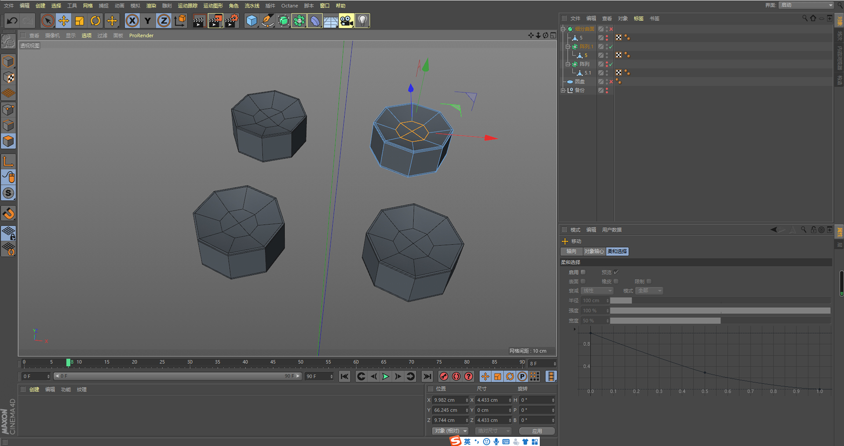Image resolution: width=844 pixels, height=446 pixels.
Task: Toggle the Y axis lock
Action: pyautogui.click(x=148, y=21)
